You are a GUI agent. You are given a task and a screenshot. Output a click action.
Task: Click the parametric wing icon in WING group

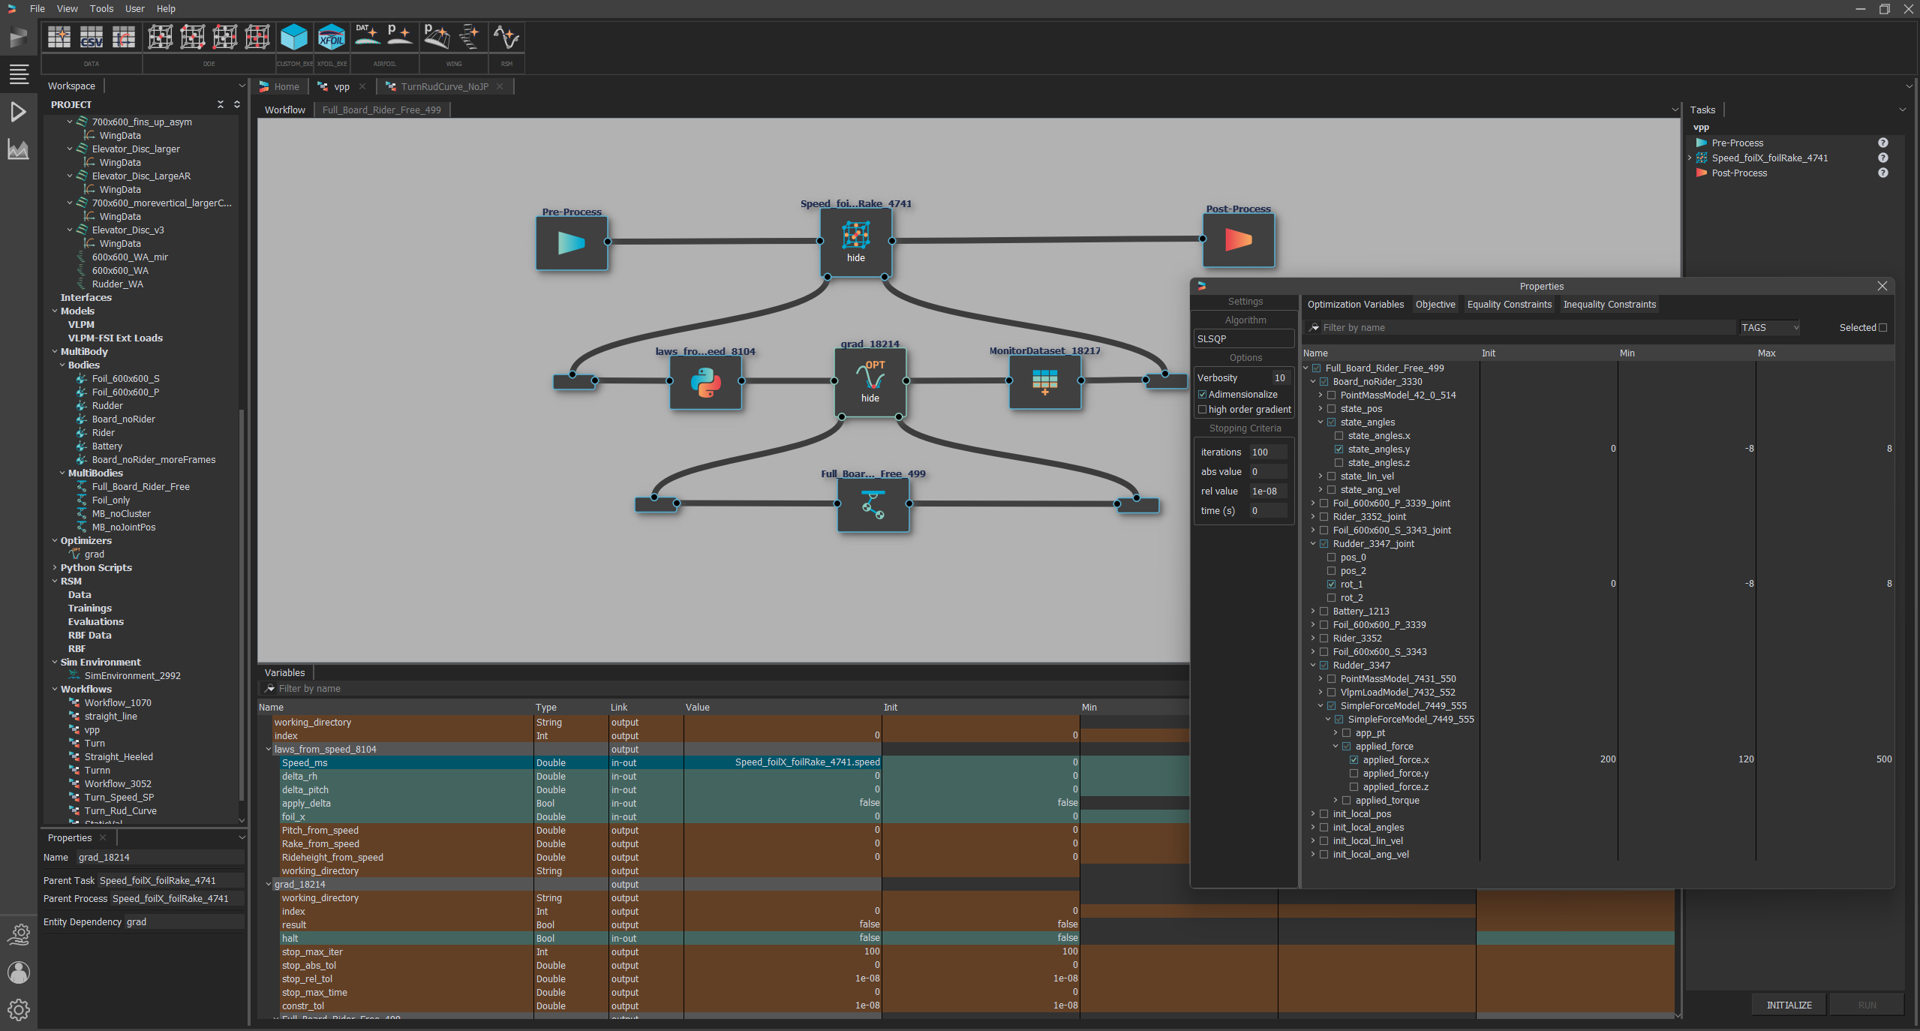[x=437, y=36]
